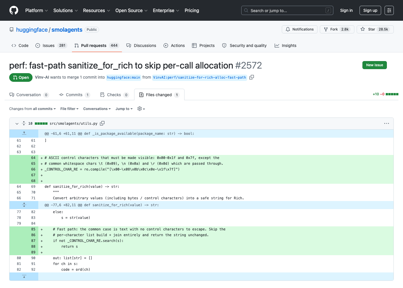Expand all lines icon beside utils.py
Image resolution: width=403 pixels, height=288 pixels.
(x=24, y=123)
